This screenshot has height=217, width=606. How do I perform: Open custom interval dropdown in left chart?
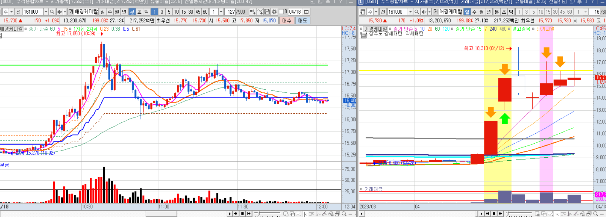tap(221, 12)
